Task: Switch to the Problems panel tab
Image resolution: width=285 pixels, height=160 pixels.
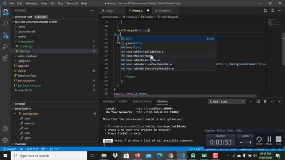Action: click(x=109, y=101)
